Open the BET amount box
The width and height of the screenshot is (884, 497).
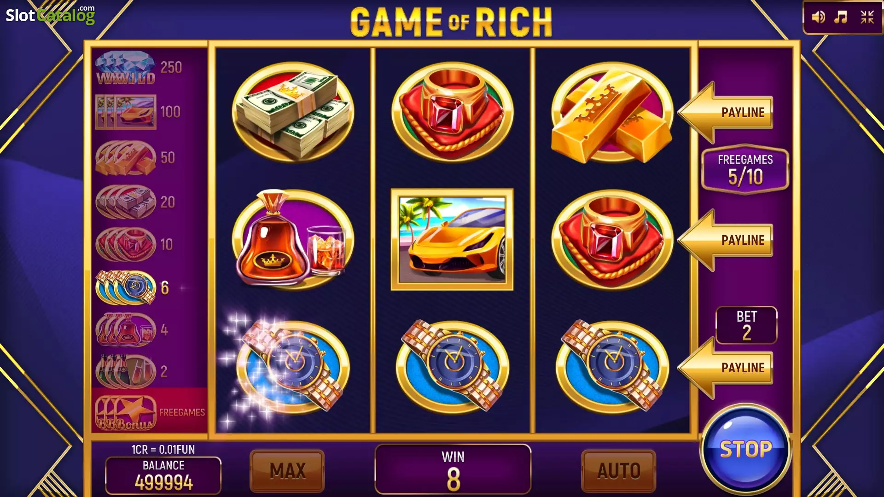pyautogui.click(x=746, y=325)
